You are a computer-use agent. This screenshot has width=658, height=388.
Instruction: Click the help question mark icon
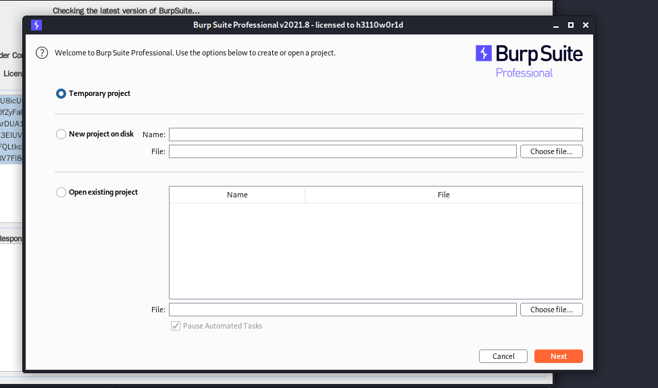pos(41,53)
